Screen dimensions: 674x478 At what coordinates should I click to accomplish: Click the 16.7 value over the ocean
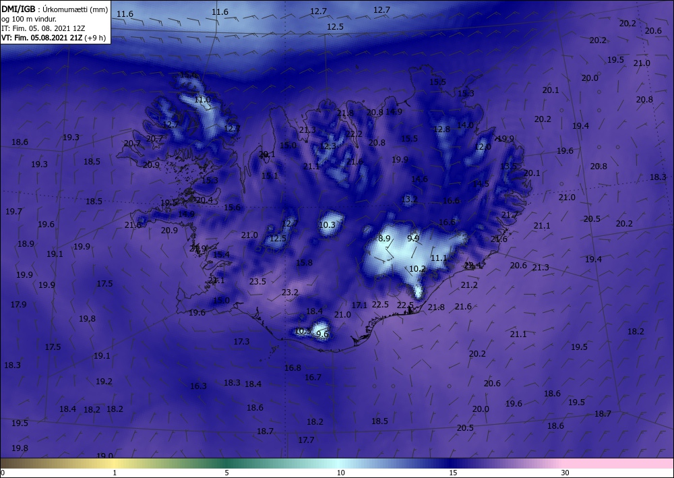pyautogui.click(x=313, y=378)
